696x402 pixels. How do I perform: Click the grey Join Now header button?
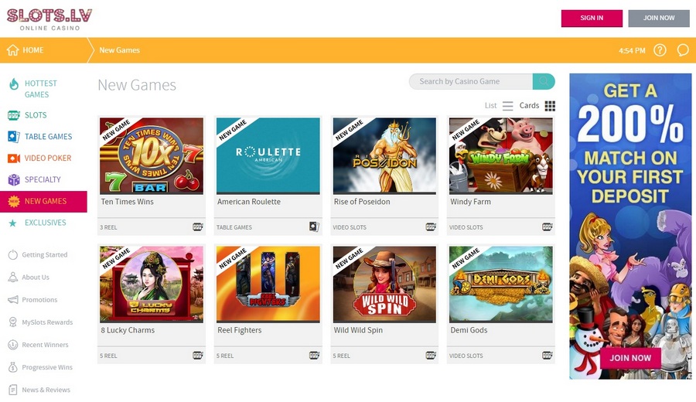(659, 19)
